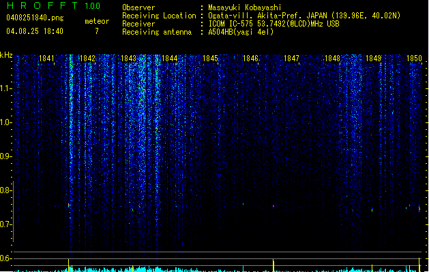The image size is (429, 272).
Task: Click the 1845 time marker
Action: click(210, 58)
